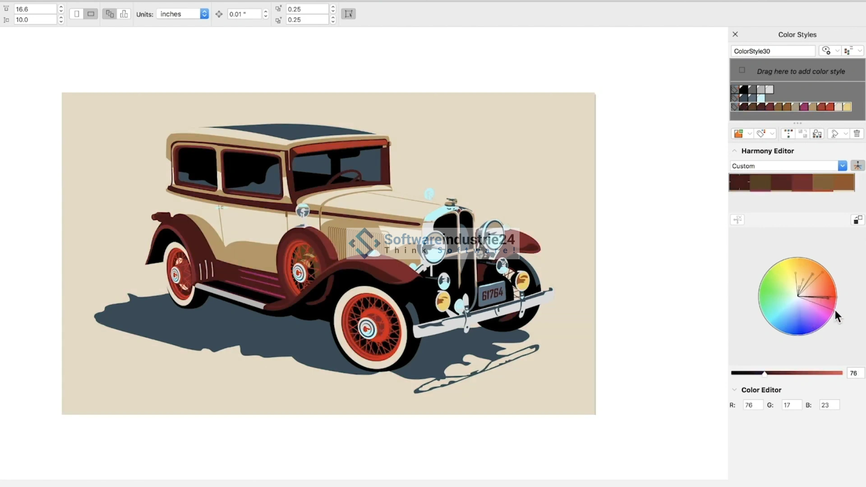Click the harmony wheel icon beside Custom
This screenshot has height=487, width=866.
(857, 166)
